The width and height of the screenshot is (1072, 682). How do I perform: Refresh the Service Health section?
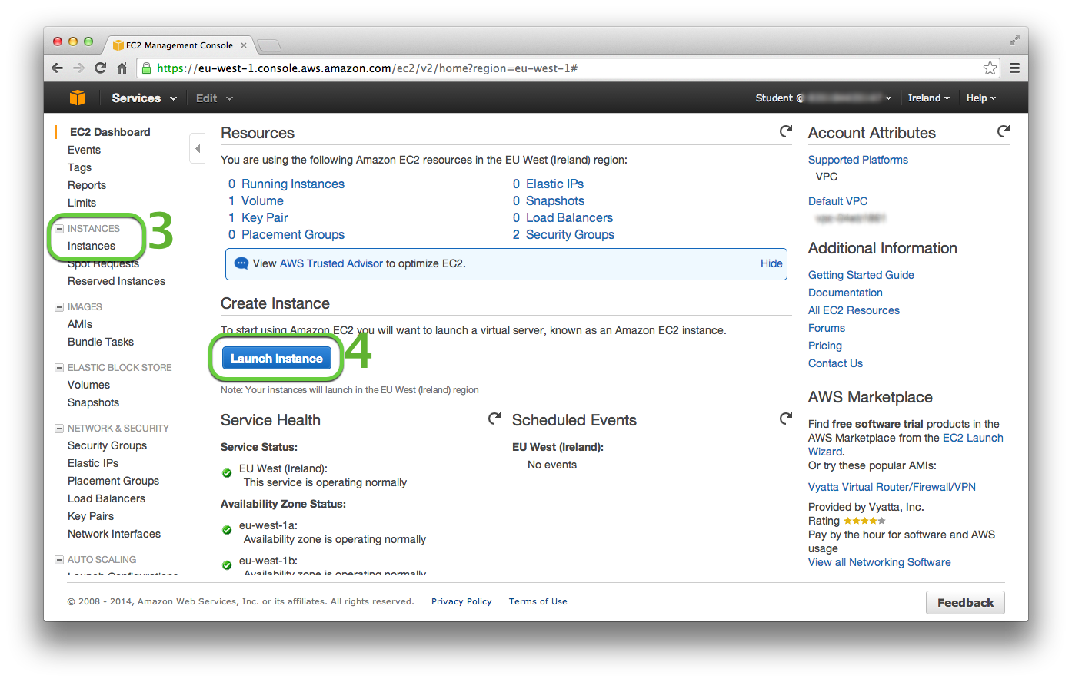click(494, 419)
